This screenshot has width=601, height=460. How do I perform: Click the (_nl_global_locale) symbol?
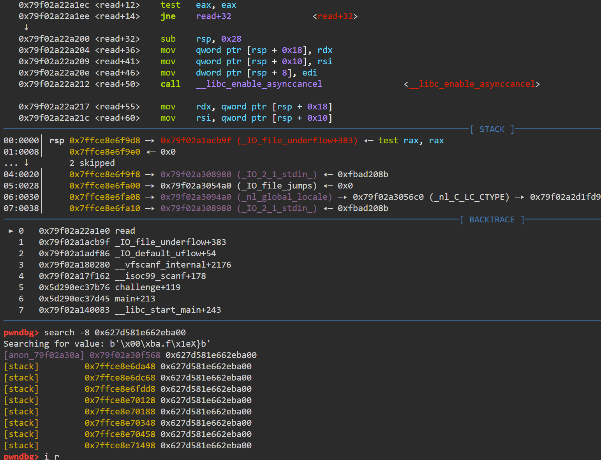click(285, 197)
